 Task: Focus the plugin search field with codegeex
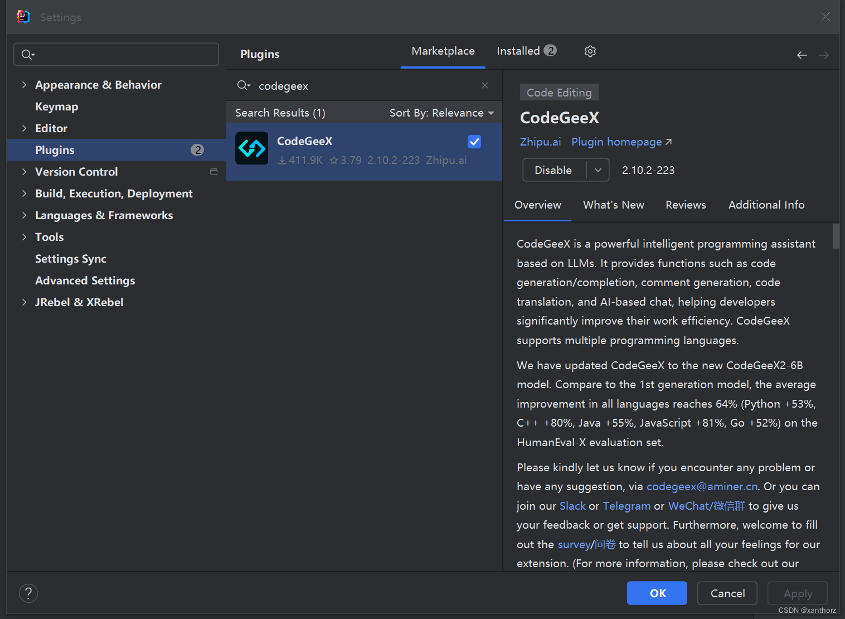point(364,85)
